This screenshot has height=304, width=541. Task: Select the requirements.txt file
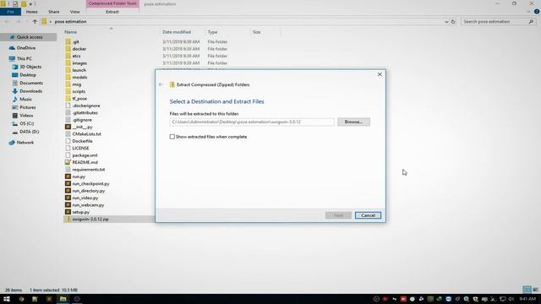point(88,170)
